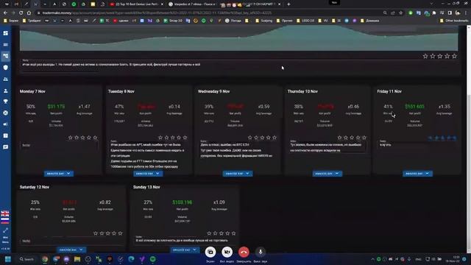This screenshot has width=471, height=265.
Task: Open the Scalping bookmark folder
Action: click(264, 21)
